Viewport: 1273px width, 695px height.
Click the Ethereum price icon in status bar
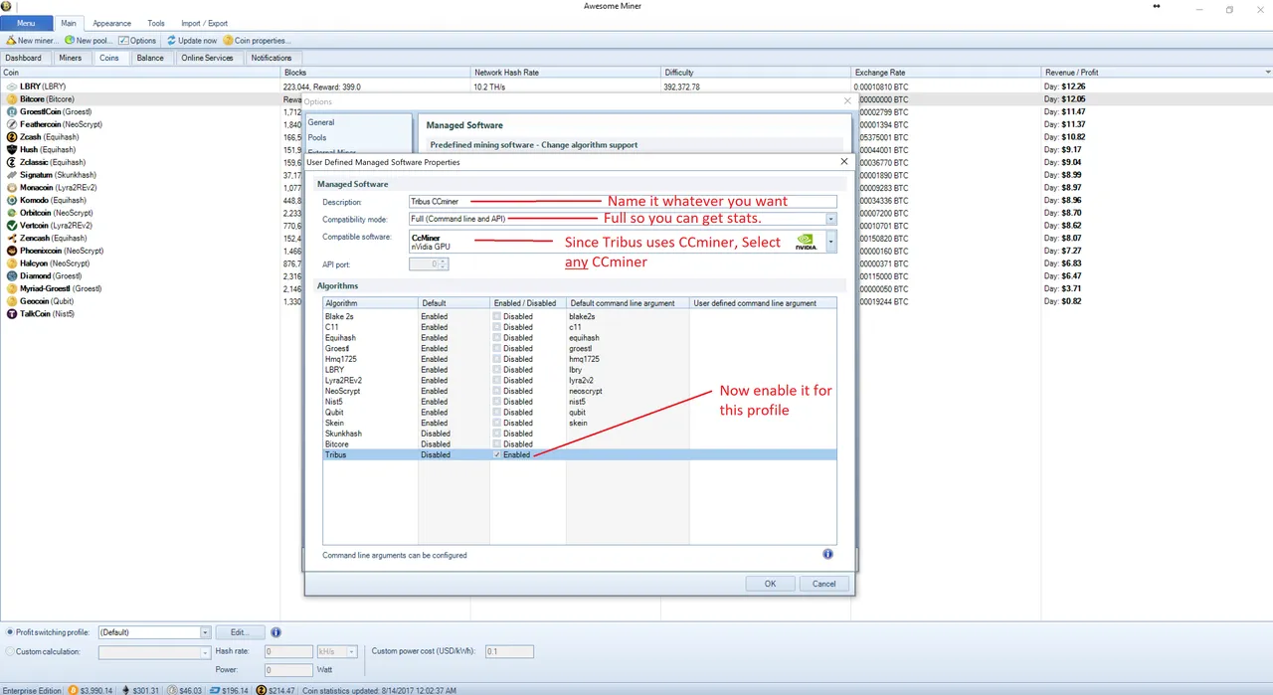point(125,690)
